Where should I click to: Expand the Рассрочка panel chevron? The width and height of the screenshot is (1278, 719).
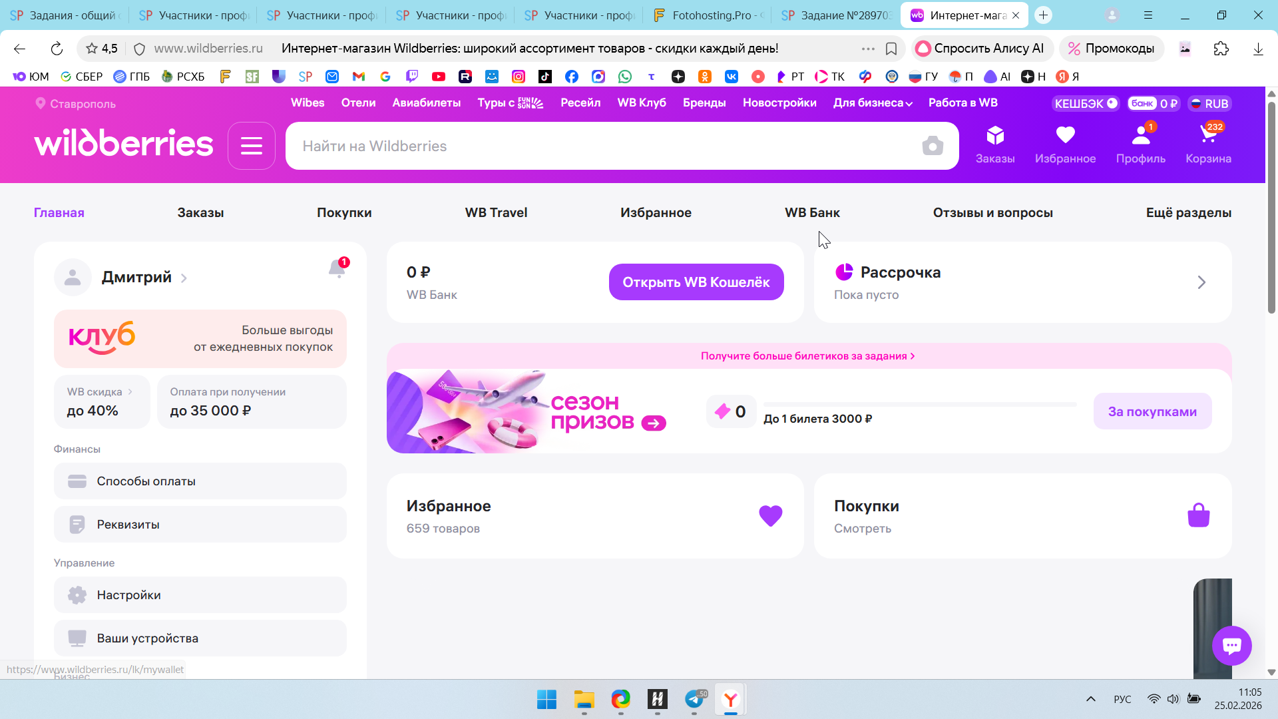coord(1201,282)
